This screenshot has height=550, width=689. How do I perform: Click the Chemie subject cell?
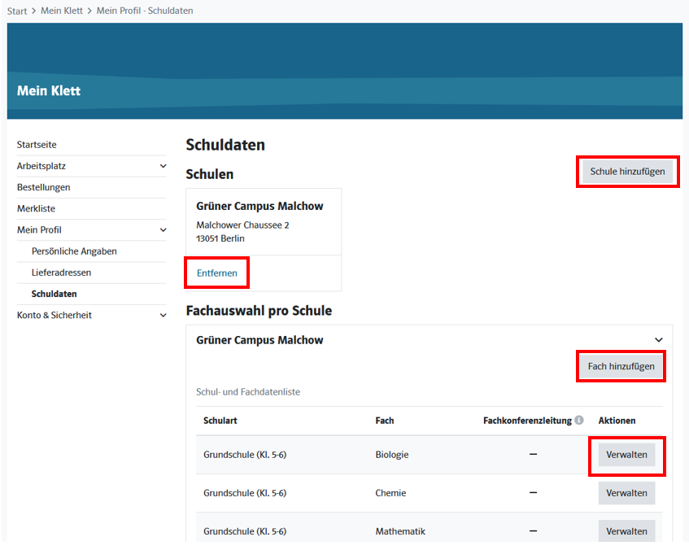pos(390,493)
